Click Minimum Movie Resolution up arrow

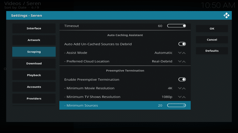184,88
